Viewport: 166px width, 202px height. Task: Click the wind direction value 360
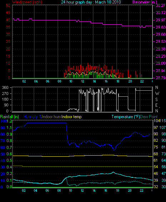coord(5,87)
